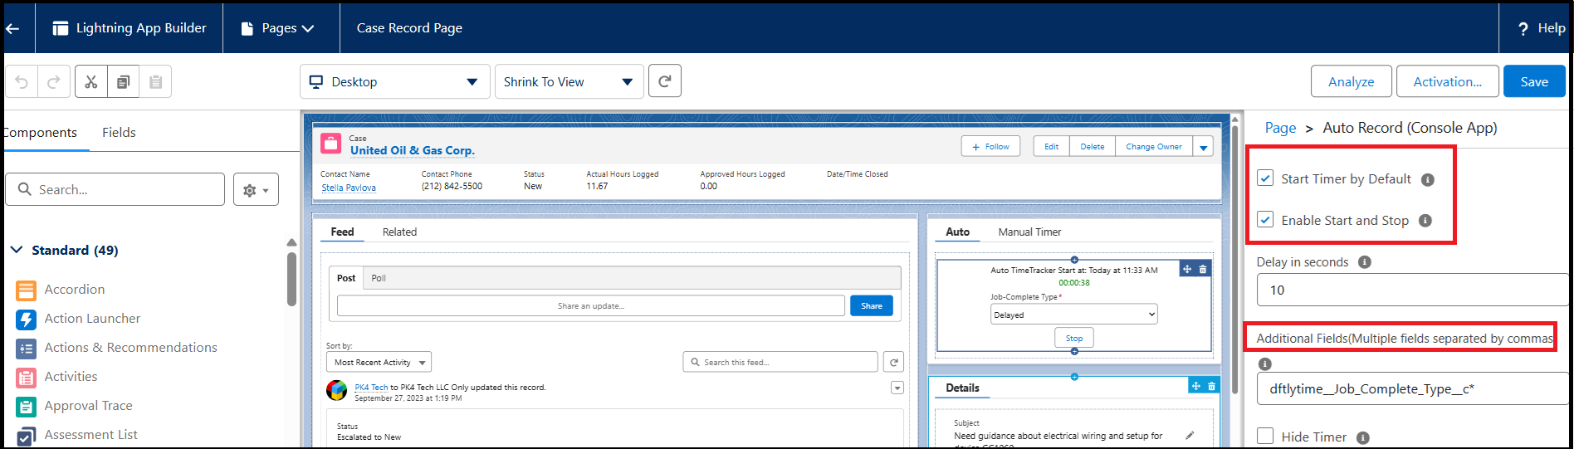Open the Desktop form factor dropdown

click(395, 81)
